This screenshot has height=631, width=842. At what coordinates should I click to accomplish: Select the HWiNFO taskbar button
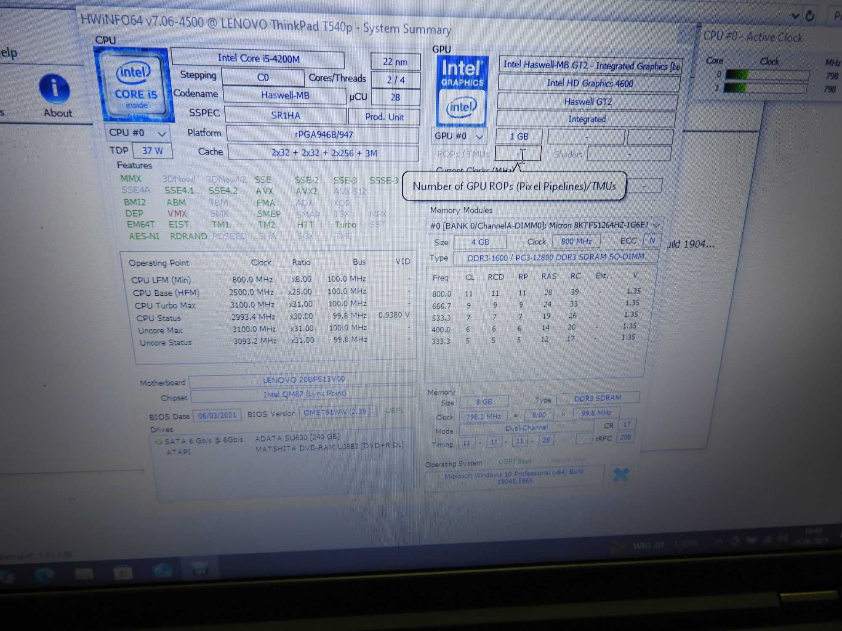[200, 570]
